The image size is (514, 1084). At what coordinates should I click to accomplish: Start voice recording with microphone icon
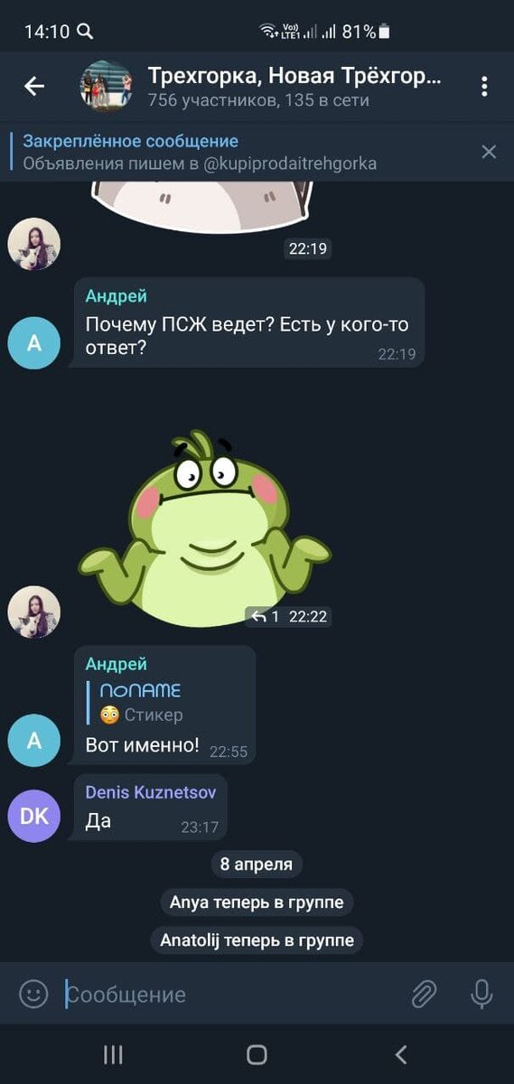tap(481, 995)
